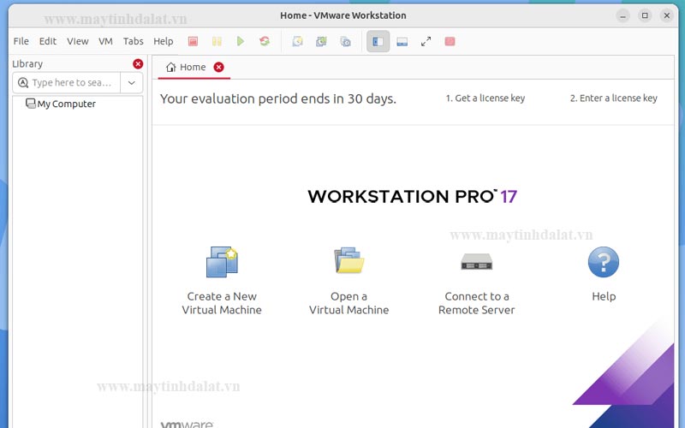Open the Edit menu

pos(48,41)
